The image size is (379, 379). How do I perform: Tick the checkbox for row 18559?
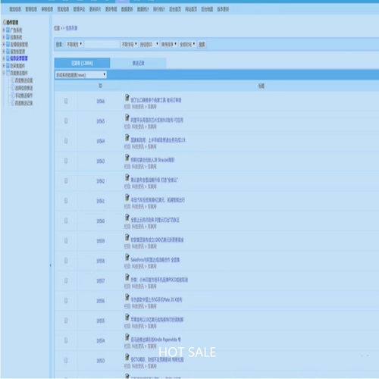coord(66,240)
